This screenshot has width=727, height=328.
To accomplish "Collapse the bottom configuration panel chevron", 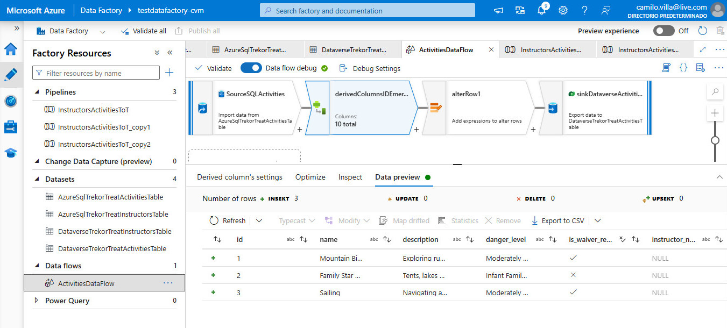I will click(x=719, y=177).
